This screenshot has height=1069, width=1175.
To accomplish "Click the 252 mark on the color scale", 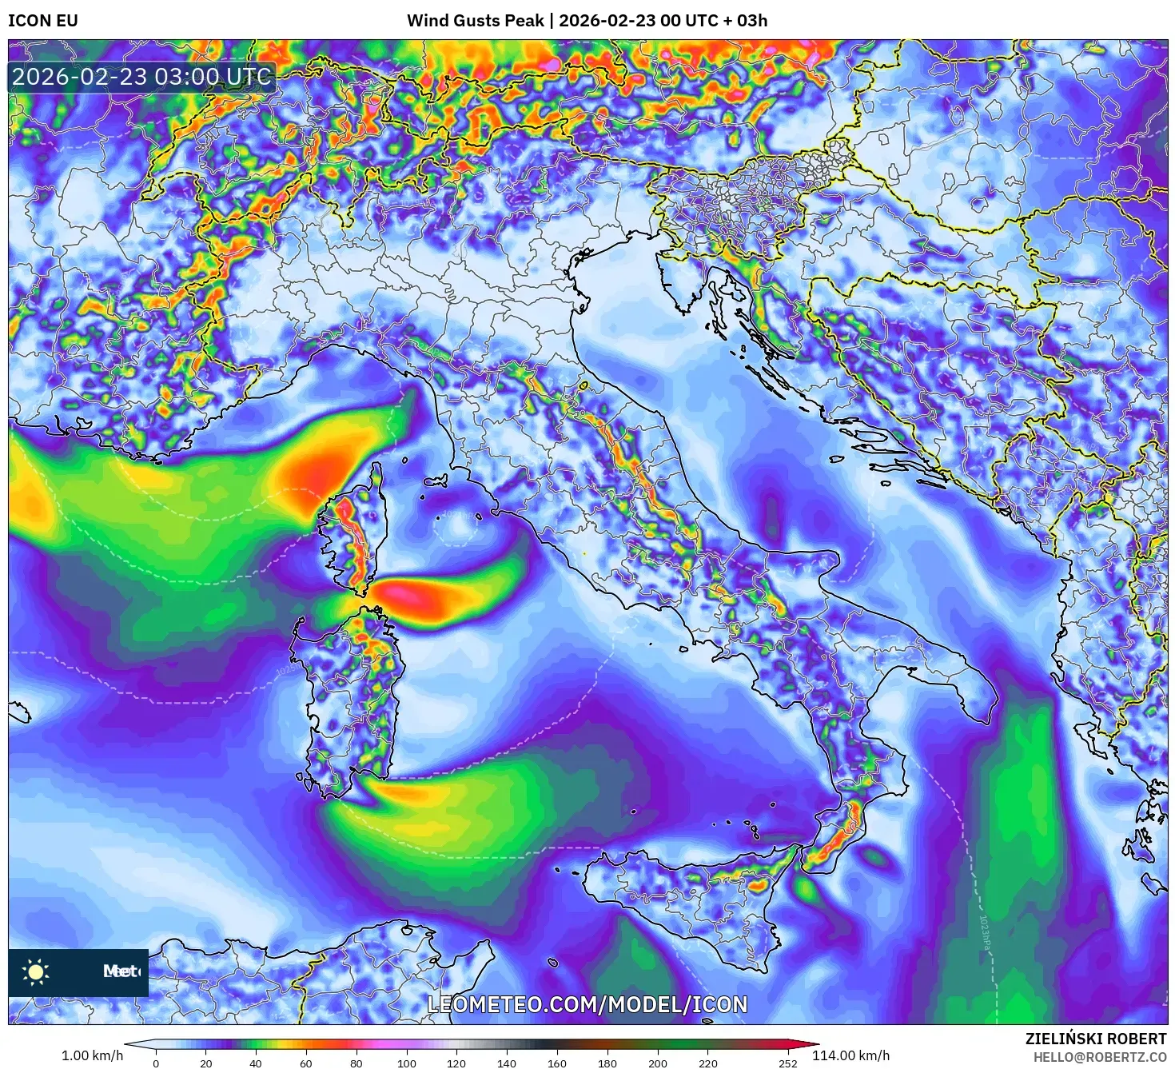I will click(787, 1063).
